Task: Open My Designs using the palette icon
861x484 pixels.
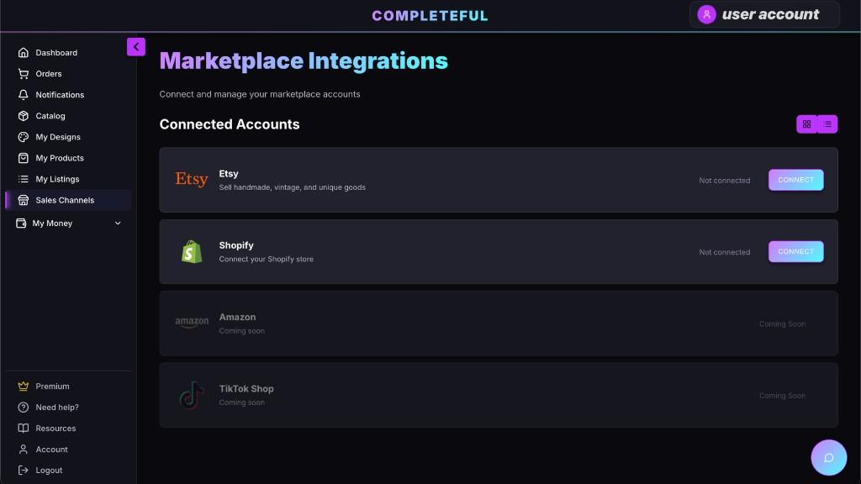Action: click(x=23, y=136)
